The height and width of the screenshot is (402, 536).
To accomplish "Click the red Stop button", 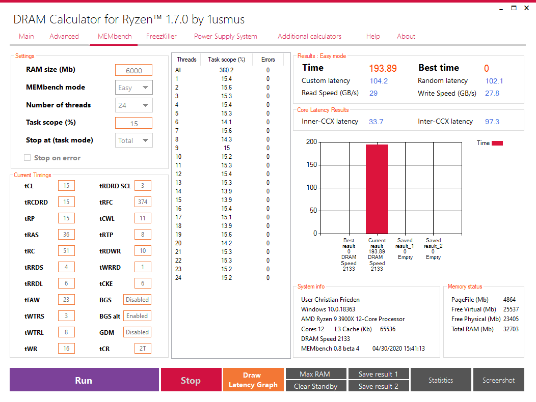I will click(191, 380).
